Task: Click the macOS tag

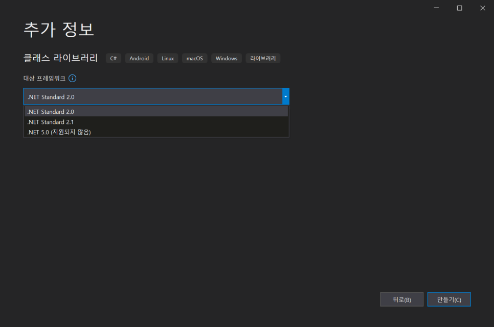Action: pos(195,58)
